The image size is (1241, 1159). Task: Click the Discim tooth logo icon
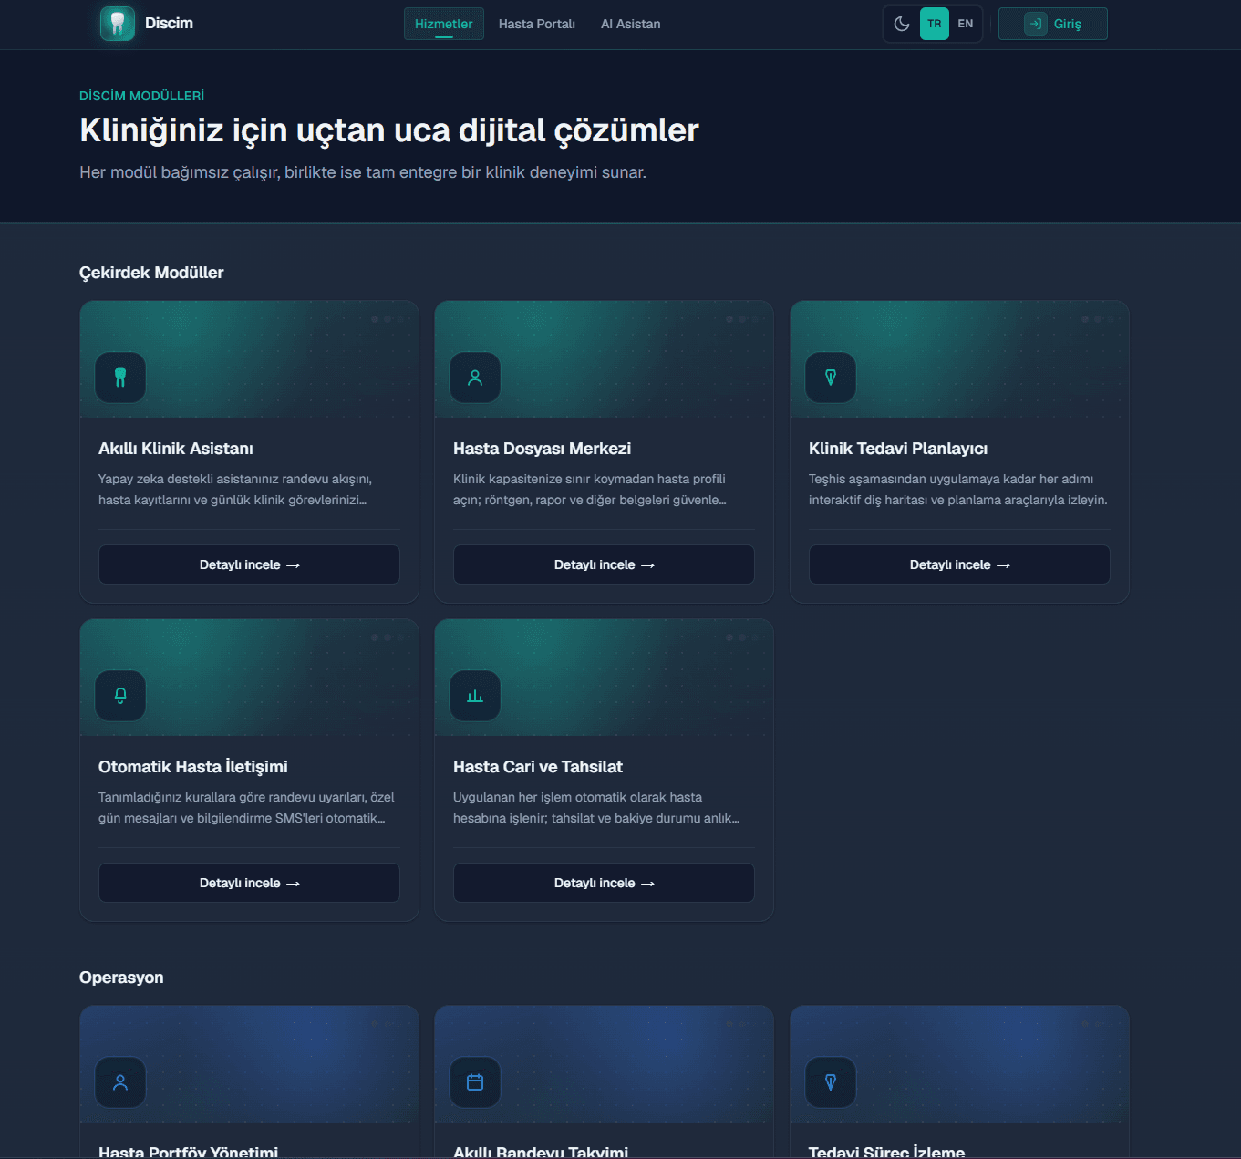point(117,24)
